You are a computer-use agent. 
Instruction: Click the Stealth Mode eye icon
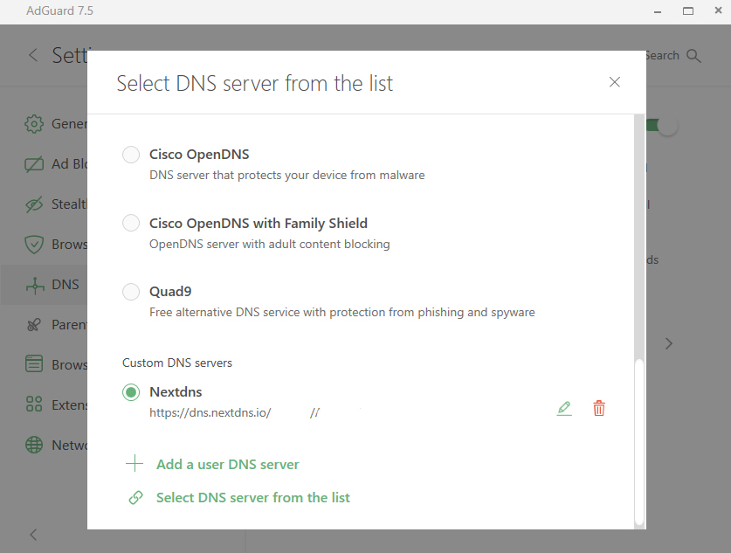pos(34,204)
